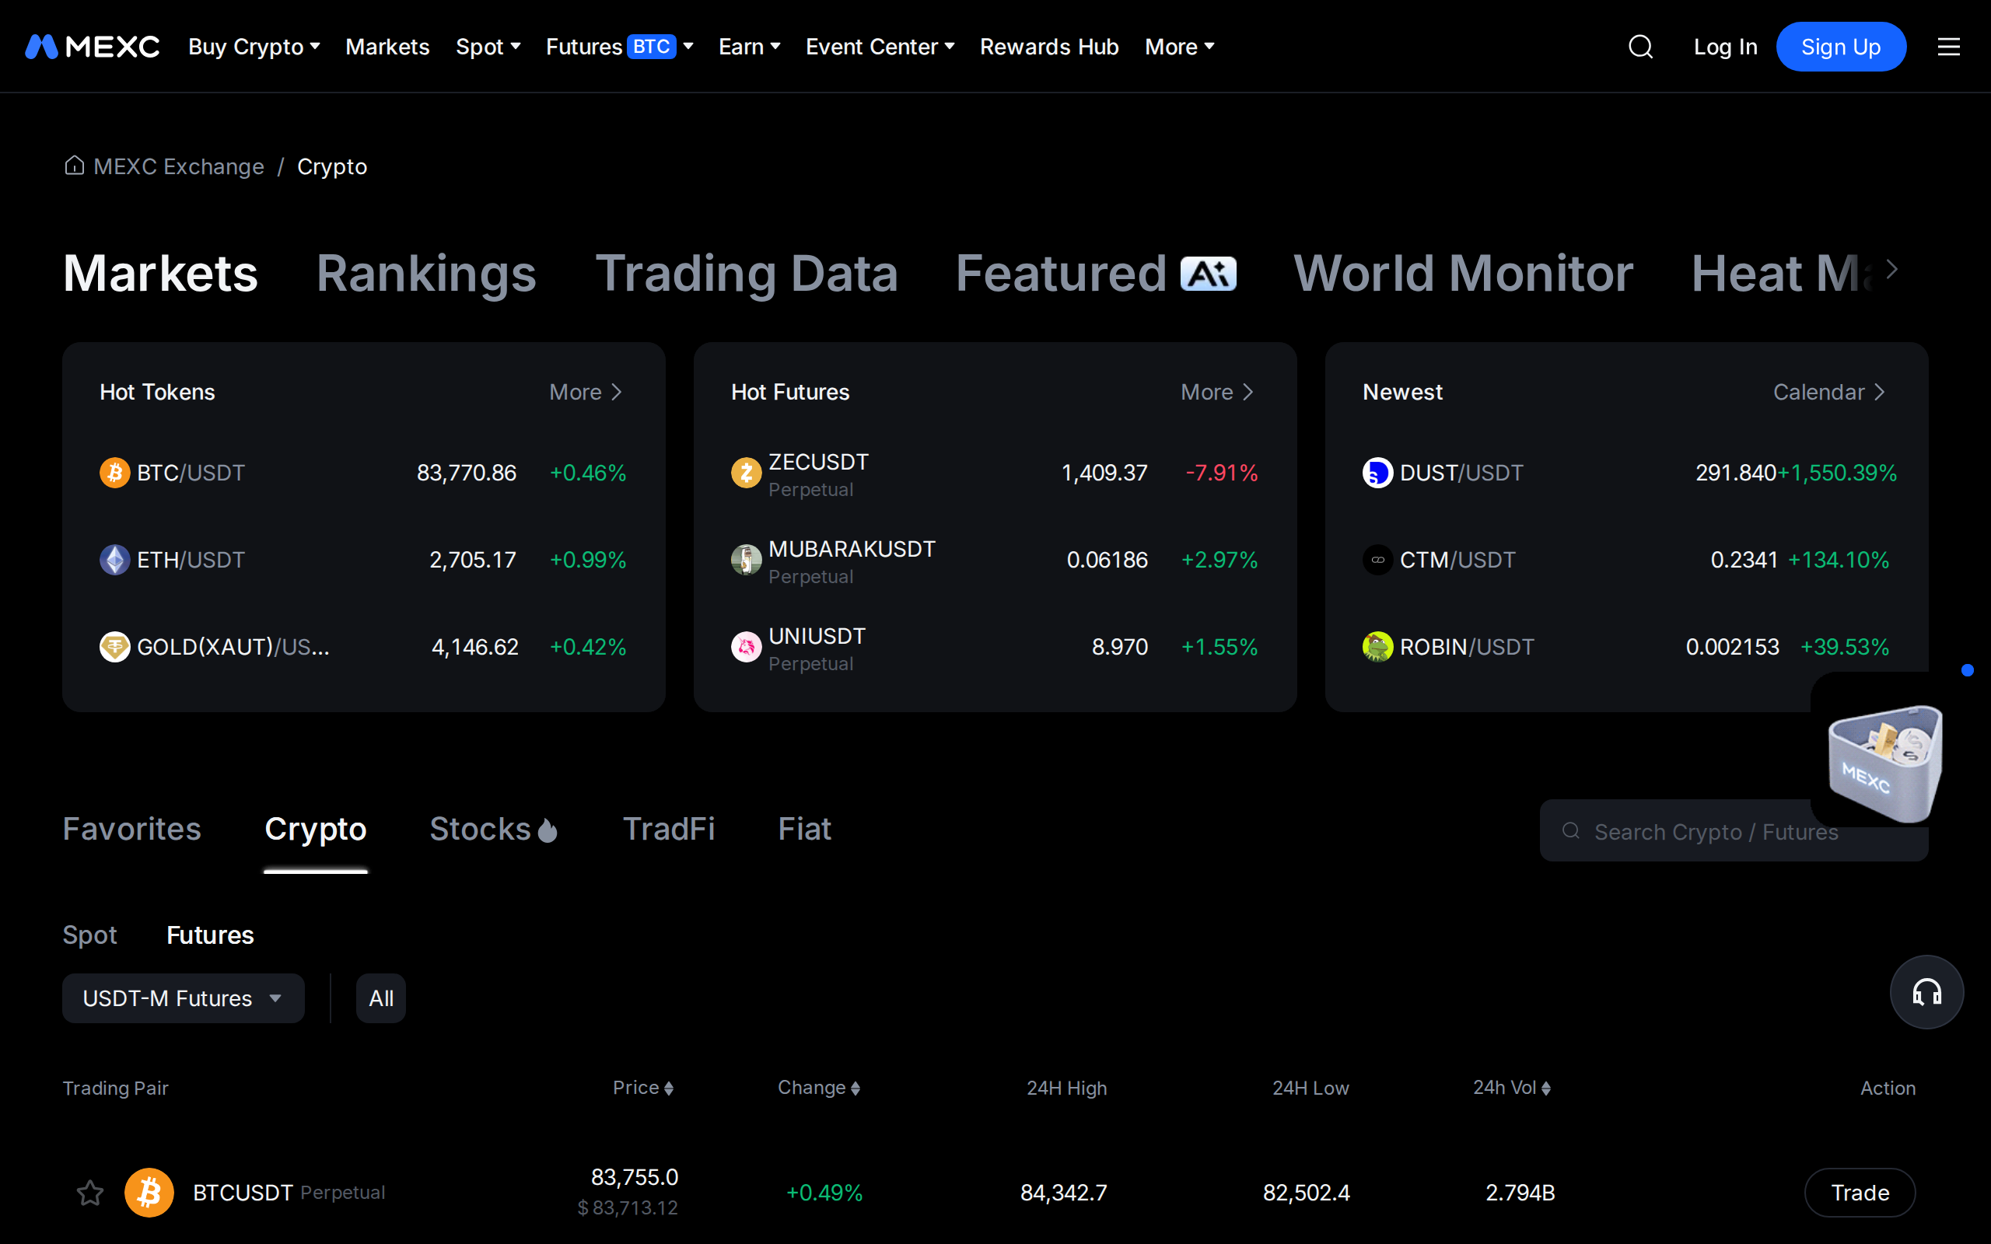Open More link in Hot Tokens card

point(586,392)
